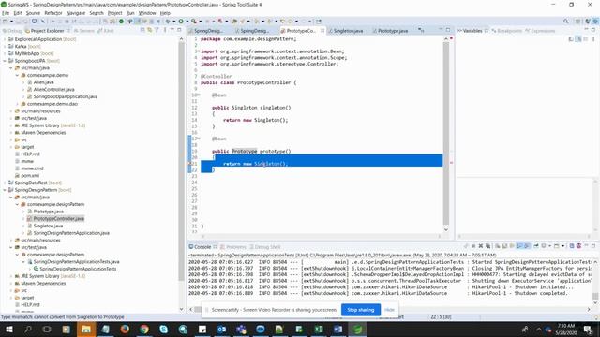This screenshot has width=600, height=337.
Task: Open Outlook from the Windows taskbar
Action: coord(221,329)
